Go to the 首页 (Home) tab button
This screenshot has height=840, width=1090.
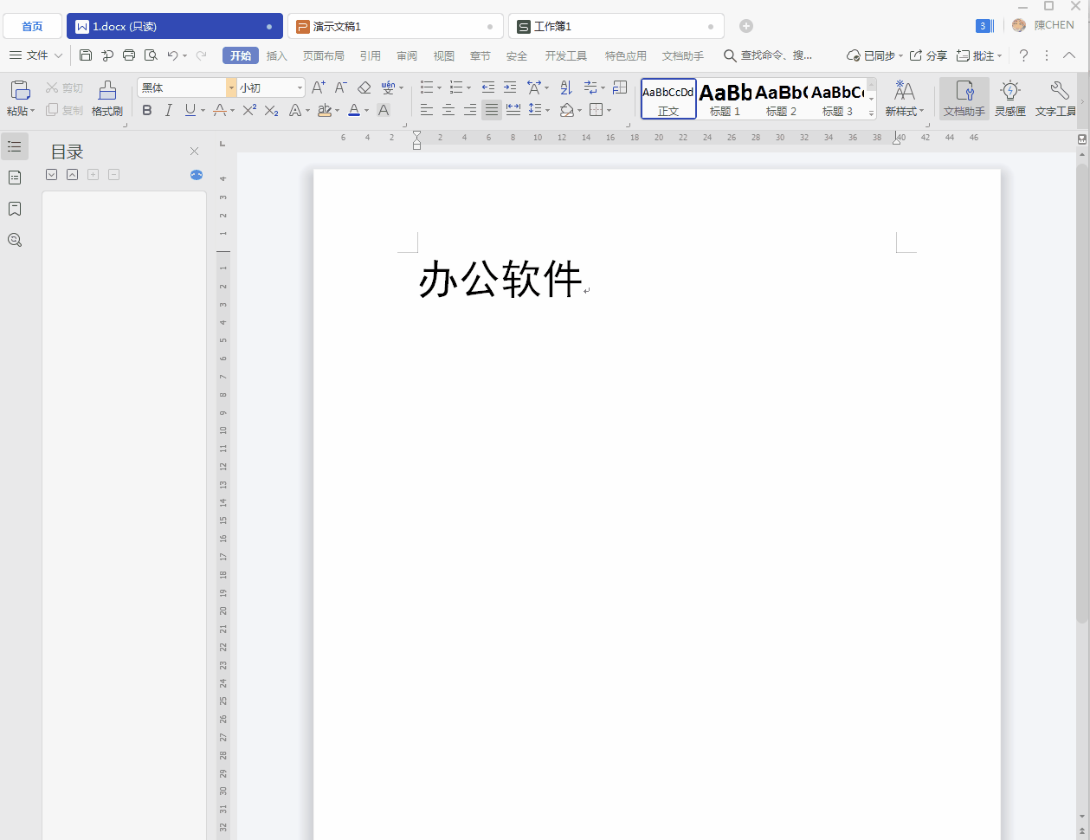[32, 27]
